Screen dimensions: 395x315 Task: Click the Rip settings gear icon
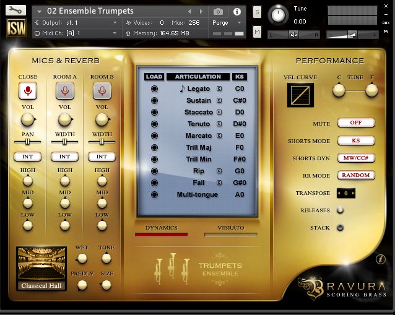pyautogui.click(x=219, y=171)
